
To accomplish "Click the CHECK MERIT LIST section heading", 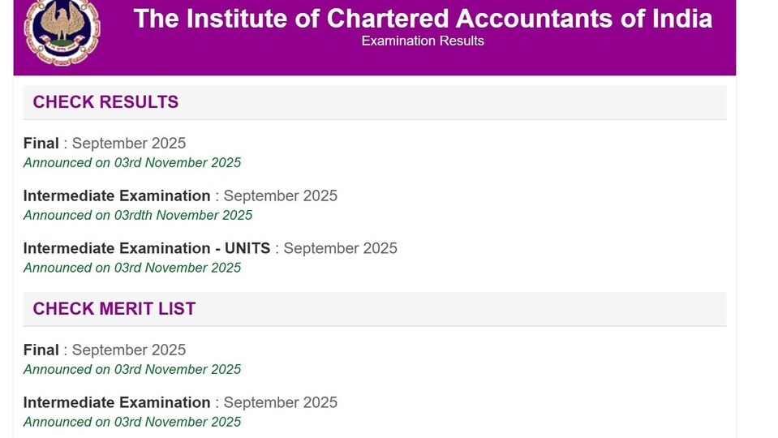I will (114, 308).
